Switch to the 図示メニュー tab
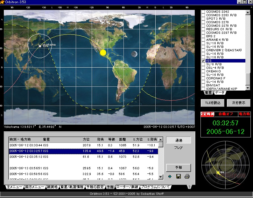This screenshot has width=253, height=198. point(35,187)
